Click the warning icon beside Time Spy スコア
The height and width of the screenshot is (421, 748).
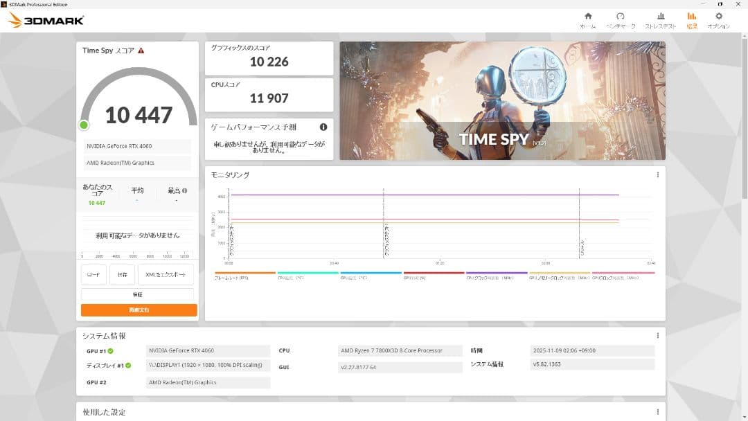coord(141,51)
